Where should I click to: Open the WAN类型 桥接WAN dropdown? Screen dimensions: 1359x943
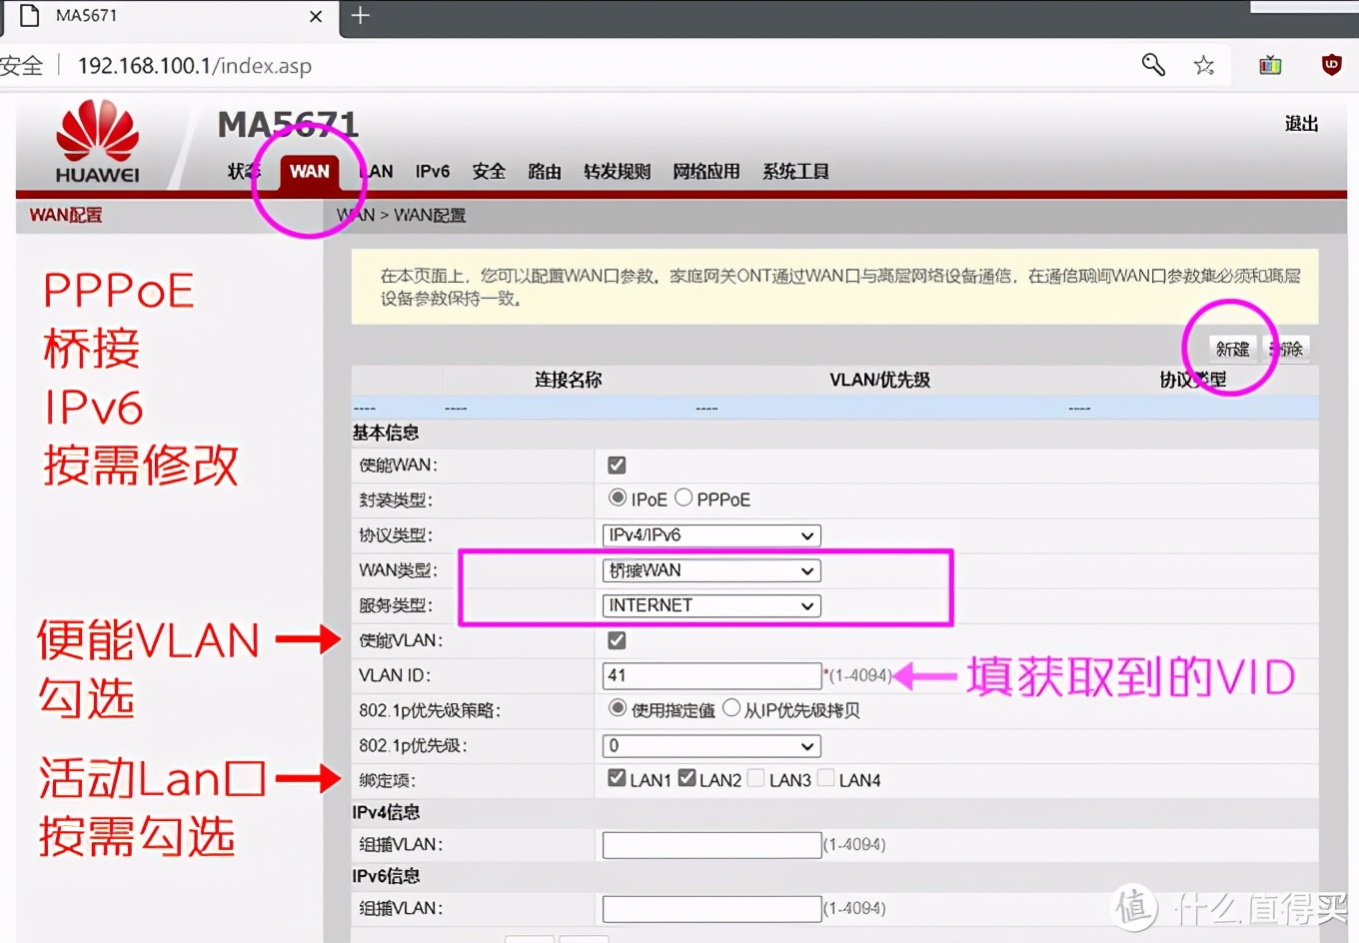[x=711, y=570]
